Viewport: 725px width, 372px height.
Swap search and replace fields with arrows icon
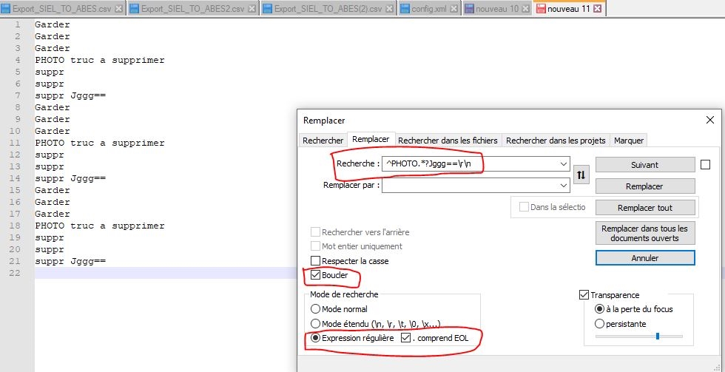[581, 175]
